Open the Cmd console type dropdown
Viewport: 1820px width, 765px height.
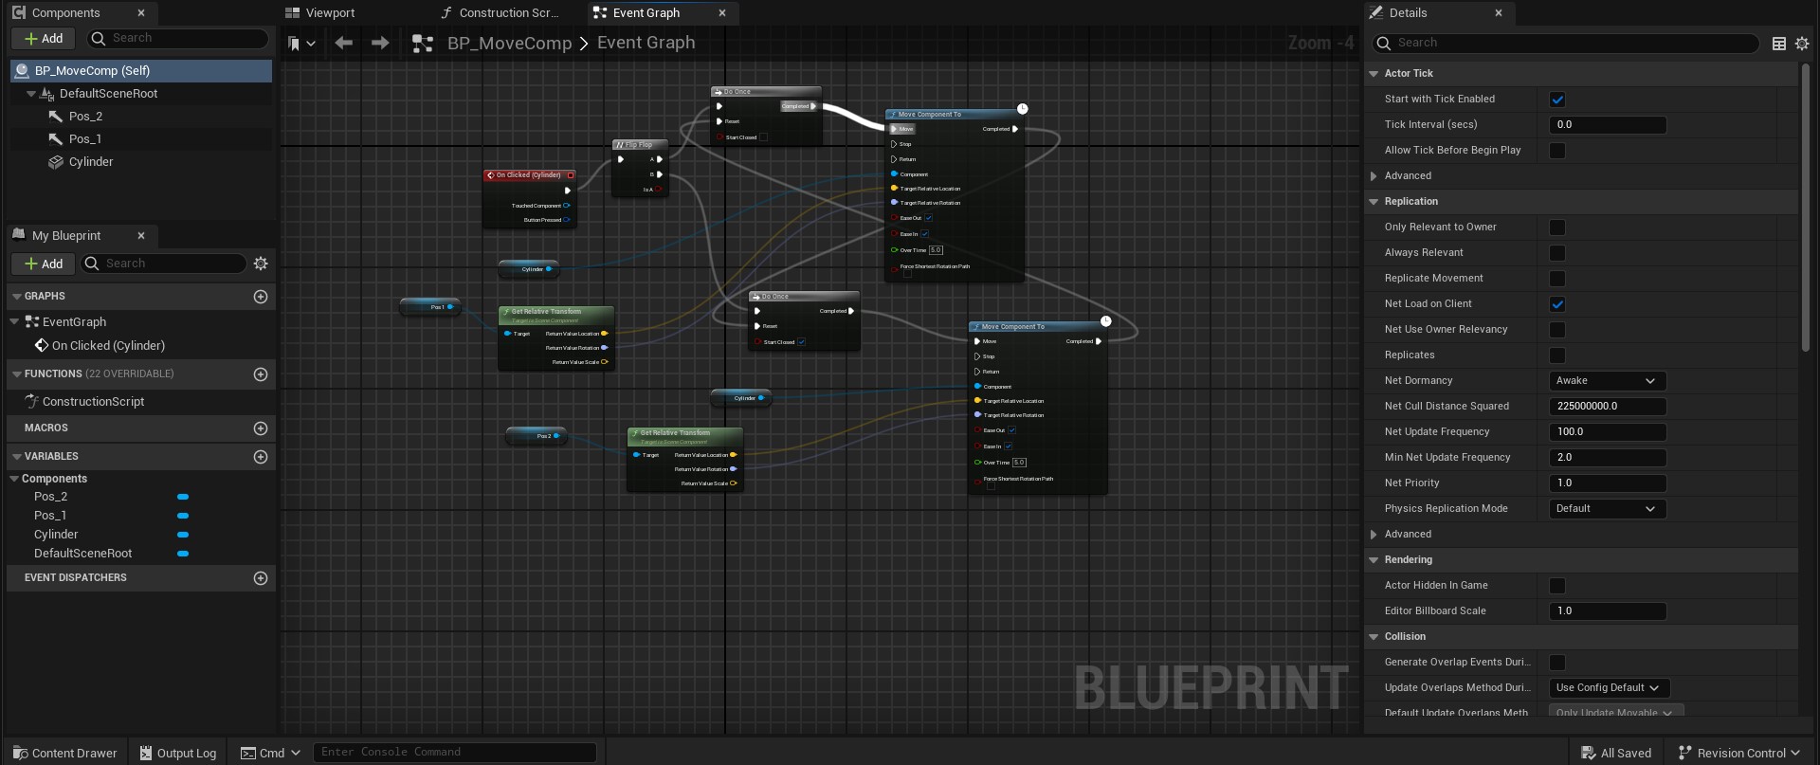click(270, 753)
